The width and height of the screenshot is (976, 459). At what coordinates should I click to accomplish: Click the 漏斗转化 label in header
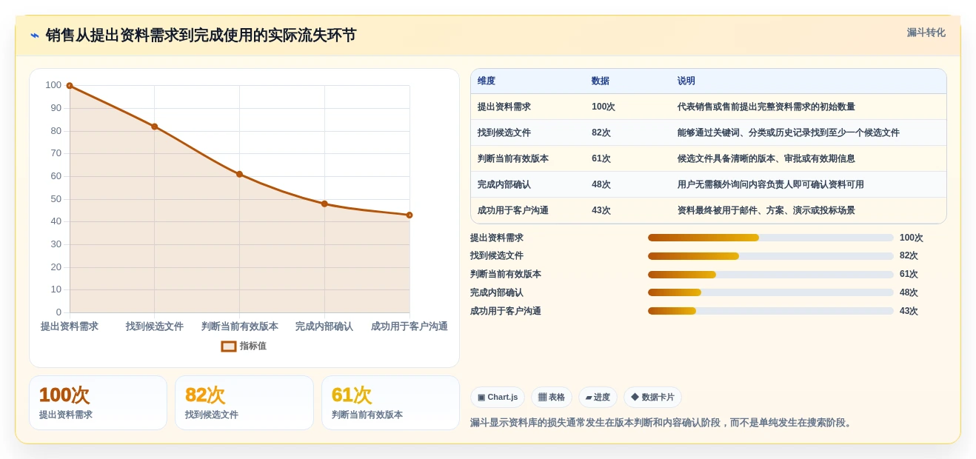(926, 33)
